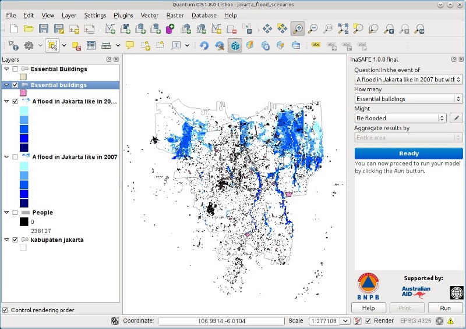Screen dimensions: 466x329
Task: Open the Vector menu
Action: pos(150,15)
